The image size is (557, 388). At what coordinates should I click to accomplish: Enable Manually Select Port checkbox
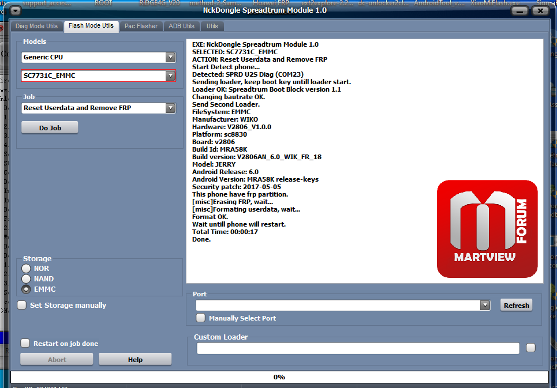201,318
